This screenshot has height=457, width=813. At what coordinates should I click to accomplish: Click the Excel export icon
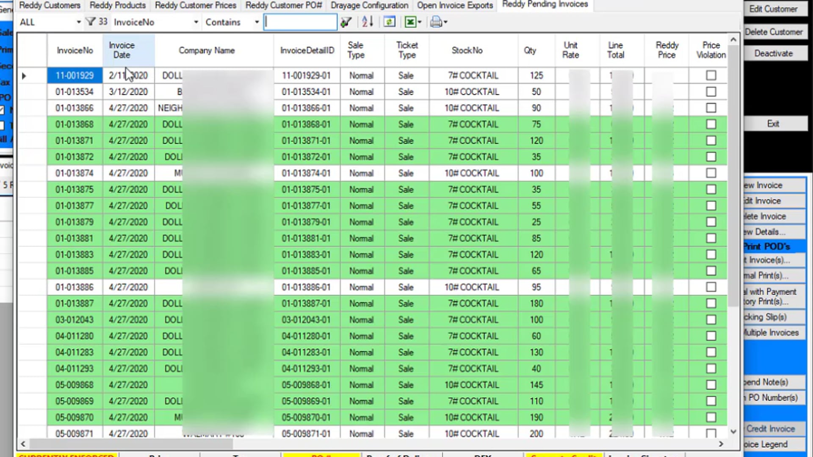(410, 22)
